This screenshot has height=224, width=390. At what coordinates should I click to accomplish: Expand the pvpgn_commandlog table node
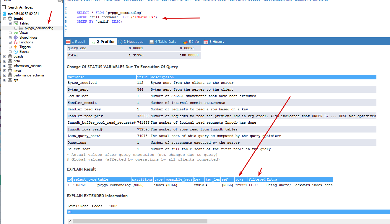(x=16, y=28)
